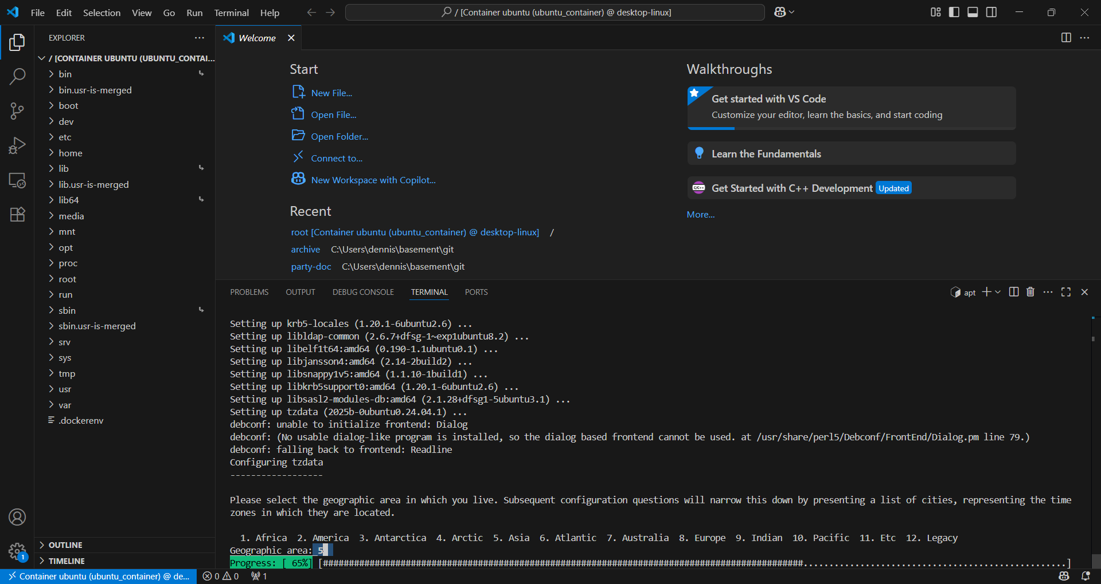Open the Search view
The width and height of the screenshot is (1101, 584).
(17, 76)
